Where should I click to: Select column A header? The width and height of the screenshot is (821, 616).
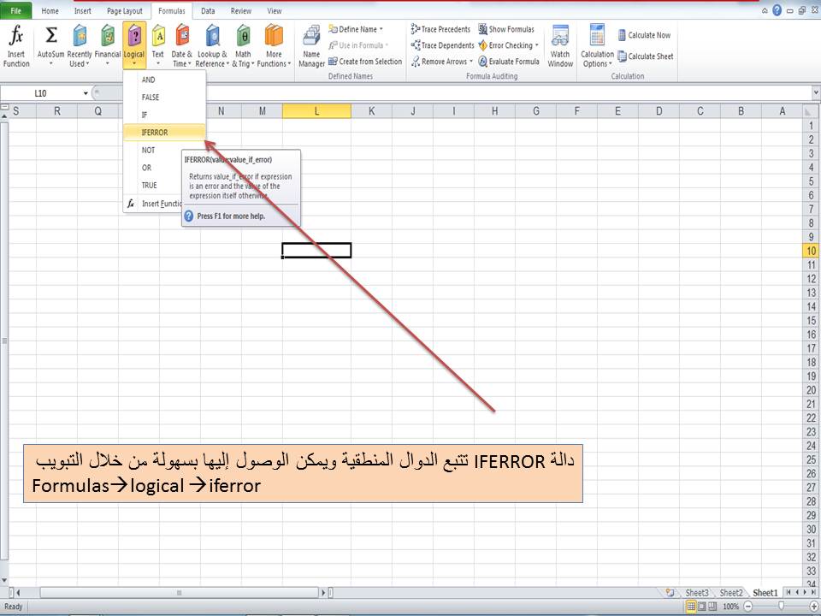coord(782,111)
